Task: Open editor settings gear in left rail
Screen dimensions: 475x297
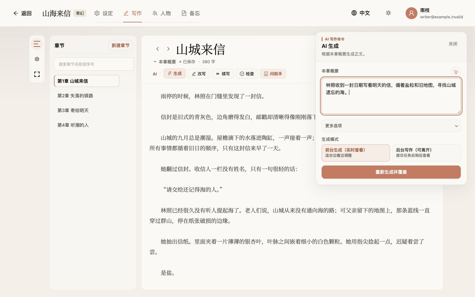Action: [x=37, y=59]
